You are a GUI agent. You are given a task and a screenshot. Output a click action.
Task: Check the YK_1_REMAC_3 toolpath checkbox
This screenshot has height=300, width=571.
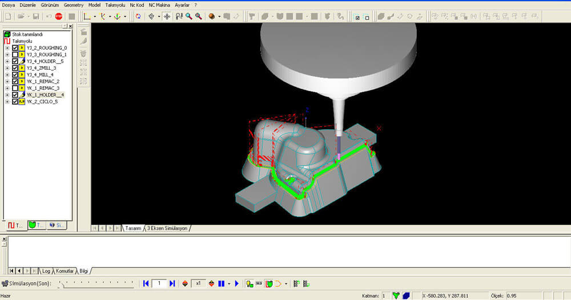[x=15, y=89]
